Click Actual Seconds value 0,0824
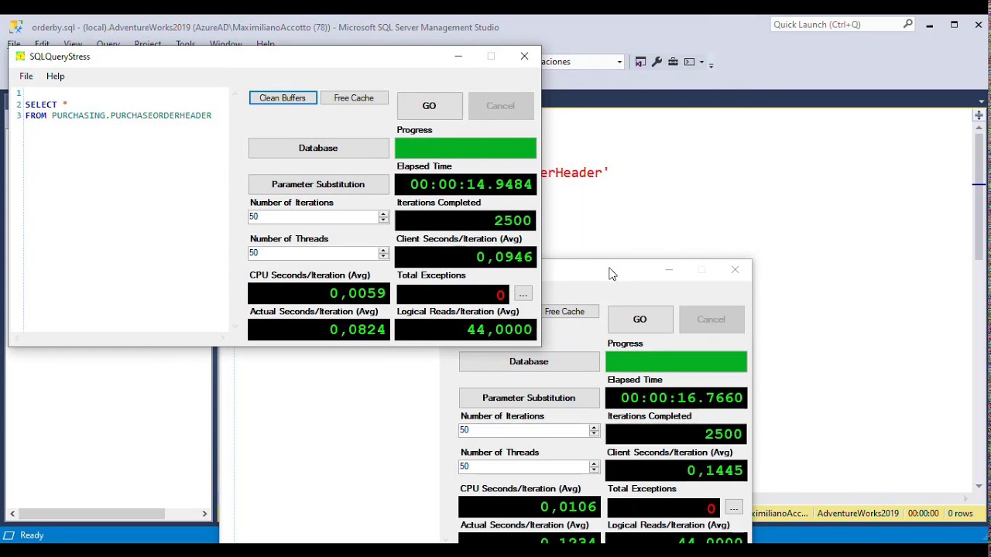 (318, 330)
